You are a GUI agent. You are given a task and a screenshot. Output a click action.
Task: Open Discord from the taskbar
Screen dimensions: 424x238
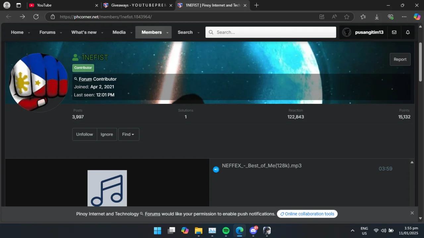point(253,230)
